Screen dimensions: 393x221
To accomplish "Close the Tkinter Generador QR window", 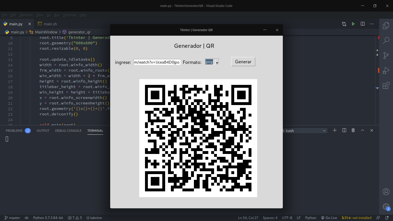I will pyautogui.click(x=277, y=30).
